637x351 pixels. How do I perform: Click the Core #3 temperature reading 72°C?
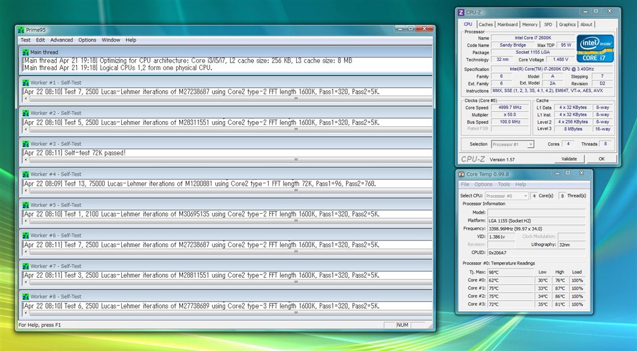tap(510, 304)
